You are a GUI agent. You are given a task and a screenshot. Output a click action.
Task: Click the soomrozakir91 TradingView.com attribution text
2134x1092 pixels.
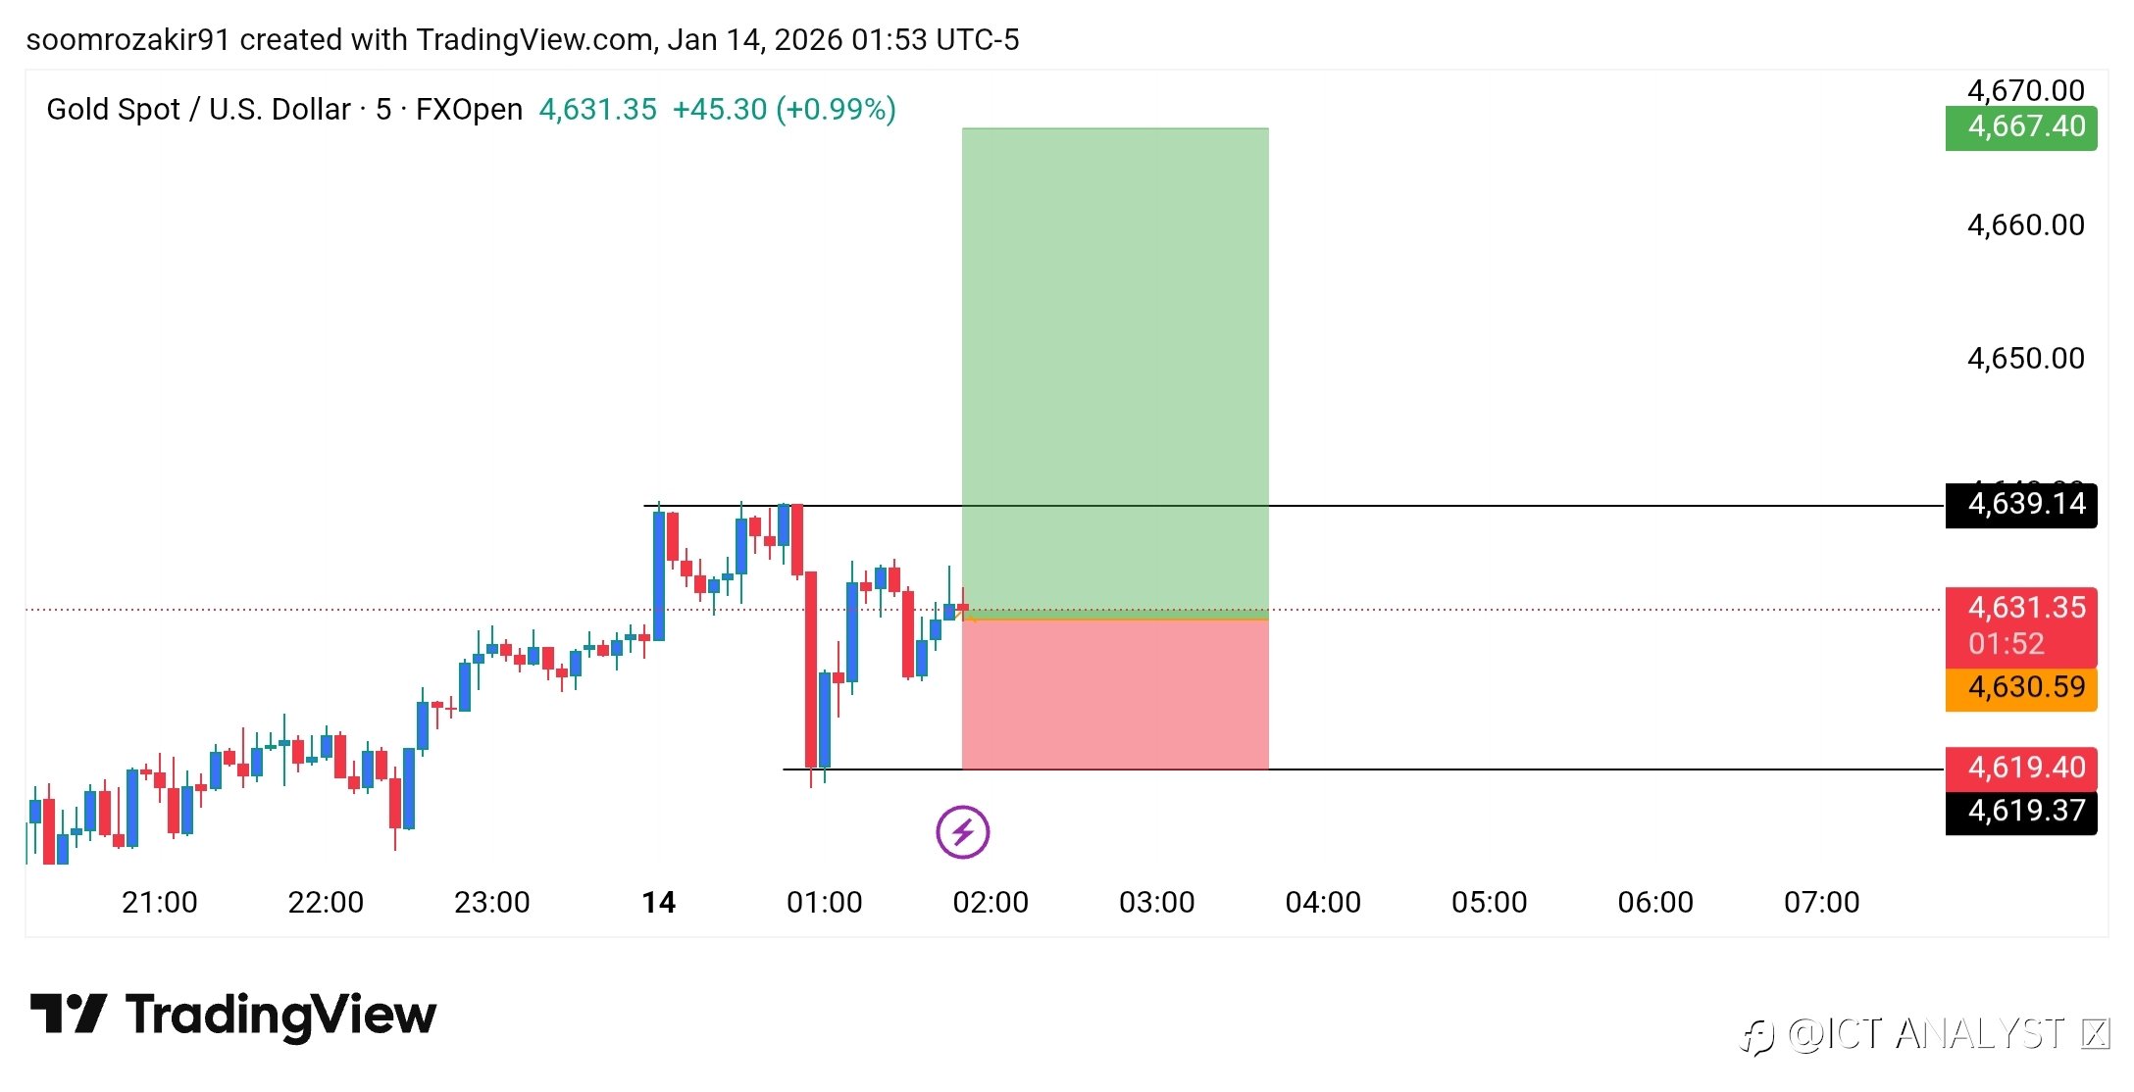coord(522,40)
